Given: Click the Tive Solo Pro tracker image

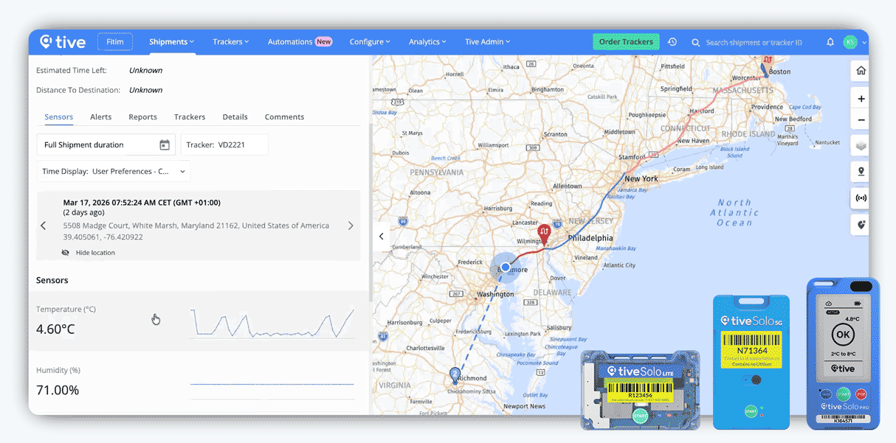Looking at the screenshot, I should coord(843,353).
